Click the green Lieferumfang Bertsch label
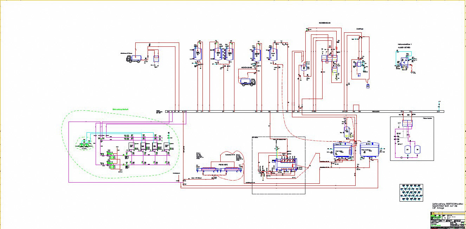466x229 pixels. [x=121, y=110]
